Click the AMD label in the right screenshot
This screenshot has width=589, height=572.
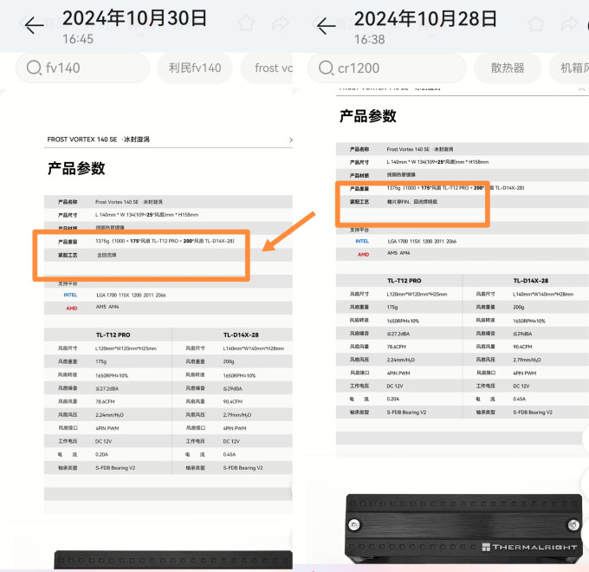pos(363,255)
